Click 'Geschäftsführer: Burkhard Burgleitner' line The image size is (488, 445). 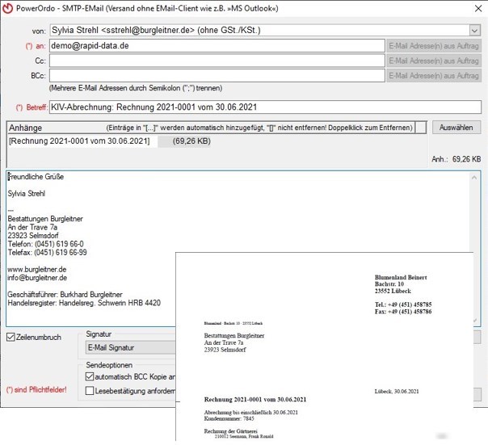(x=65, y=295)
